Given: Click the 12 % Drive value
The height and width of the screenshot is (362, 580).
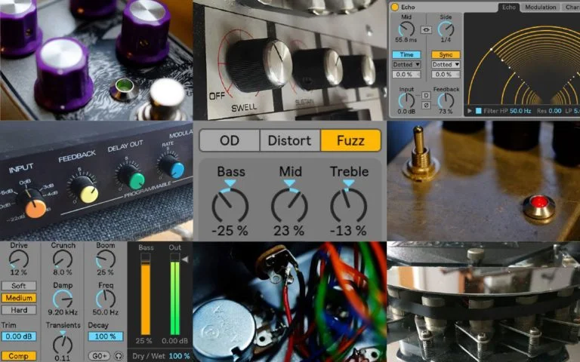Looking at the screenshot, I should point(18,272).
